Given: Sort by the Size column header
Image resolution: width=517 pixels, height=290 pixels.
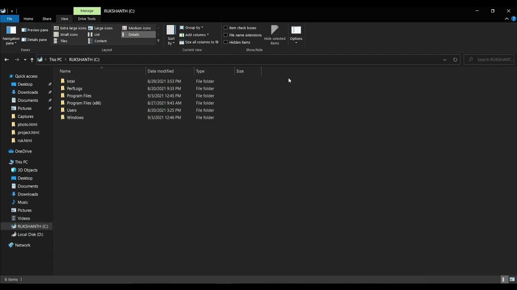Looking at the screenshot, I should 248,71.
